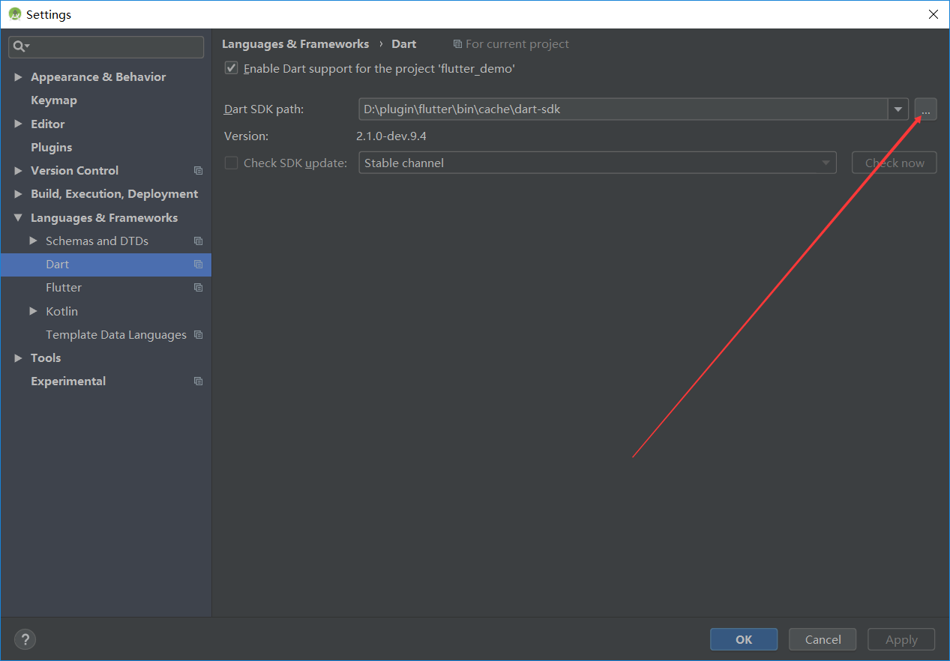Open the Plugins settings page
The image size is (950, 661).
[x=52, y=148]
